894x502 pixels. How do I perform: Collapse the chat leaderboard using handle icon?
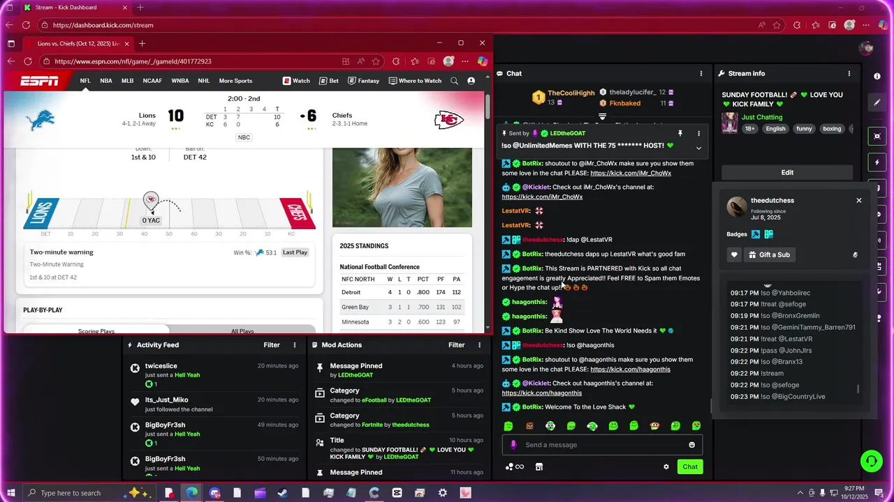pyautogui.click(x=602, y=116)
